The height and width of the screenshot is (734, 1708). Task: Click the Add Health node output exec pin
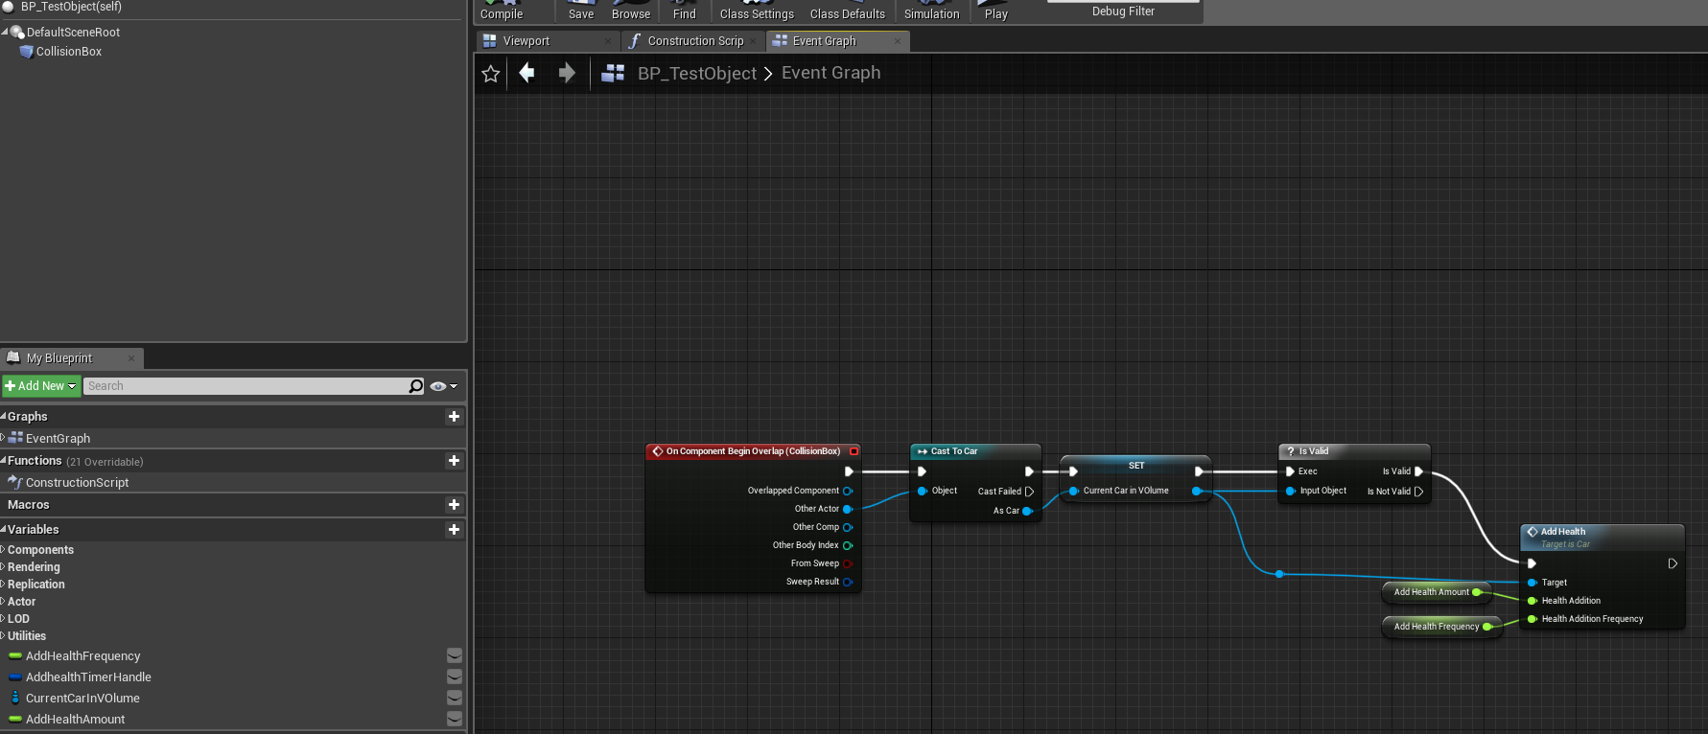tap(1673, 563)
